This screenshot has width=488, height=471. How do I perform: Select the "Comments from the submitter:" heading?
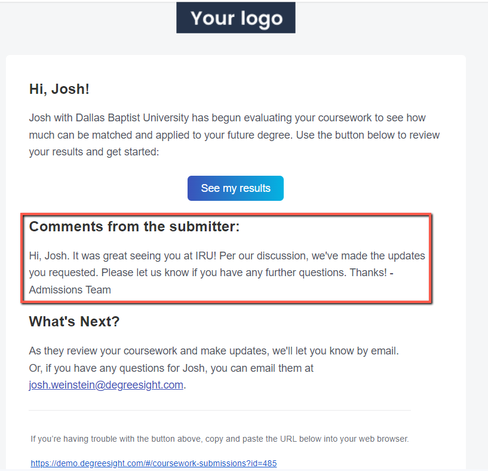point(134,227)
